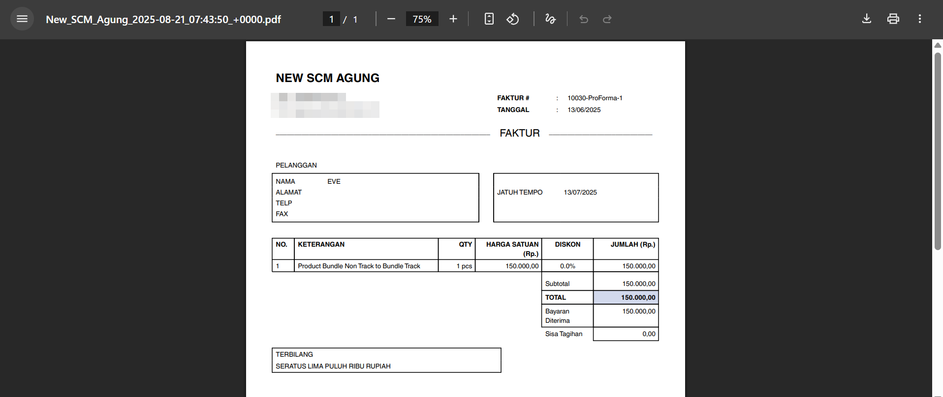The height and width of the screenshot is (397, 943).
Task: Print the invoice document
Action: coord(893,19)
